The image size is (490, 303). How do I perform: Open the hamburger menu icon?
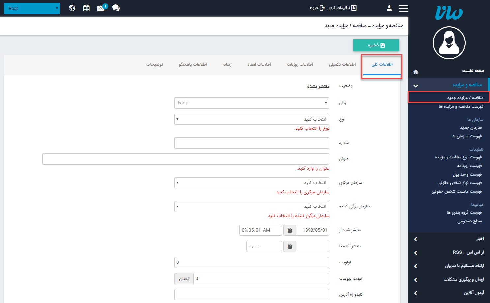(403, 8)
